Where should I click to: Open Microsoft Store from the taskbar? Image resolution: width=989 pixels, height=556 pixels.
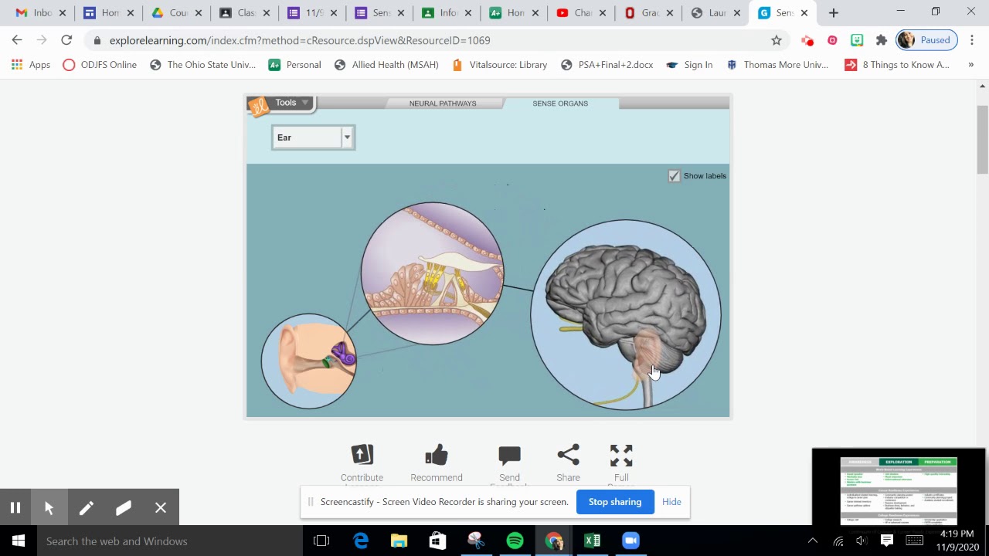click(x=437, y=541)
